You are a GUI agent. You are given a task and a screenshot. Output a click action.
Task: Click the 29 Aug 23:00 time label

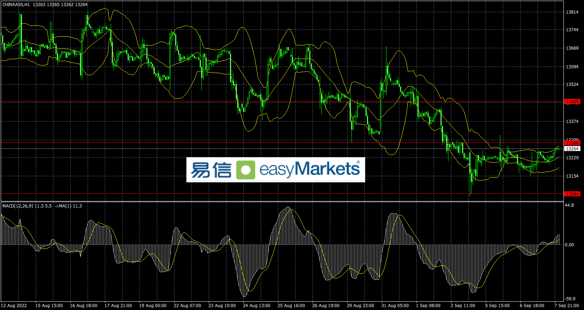(x=360, y=306)
